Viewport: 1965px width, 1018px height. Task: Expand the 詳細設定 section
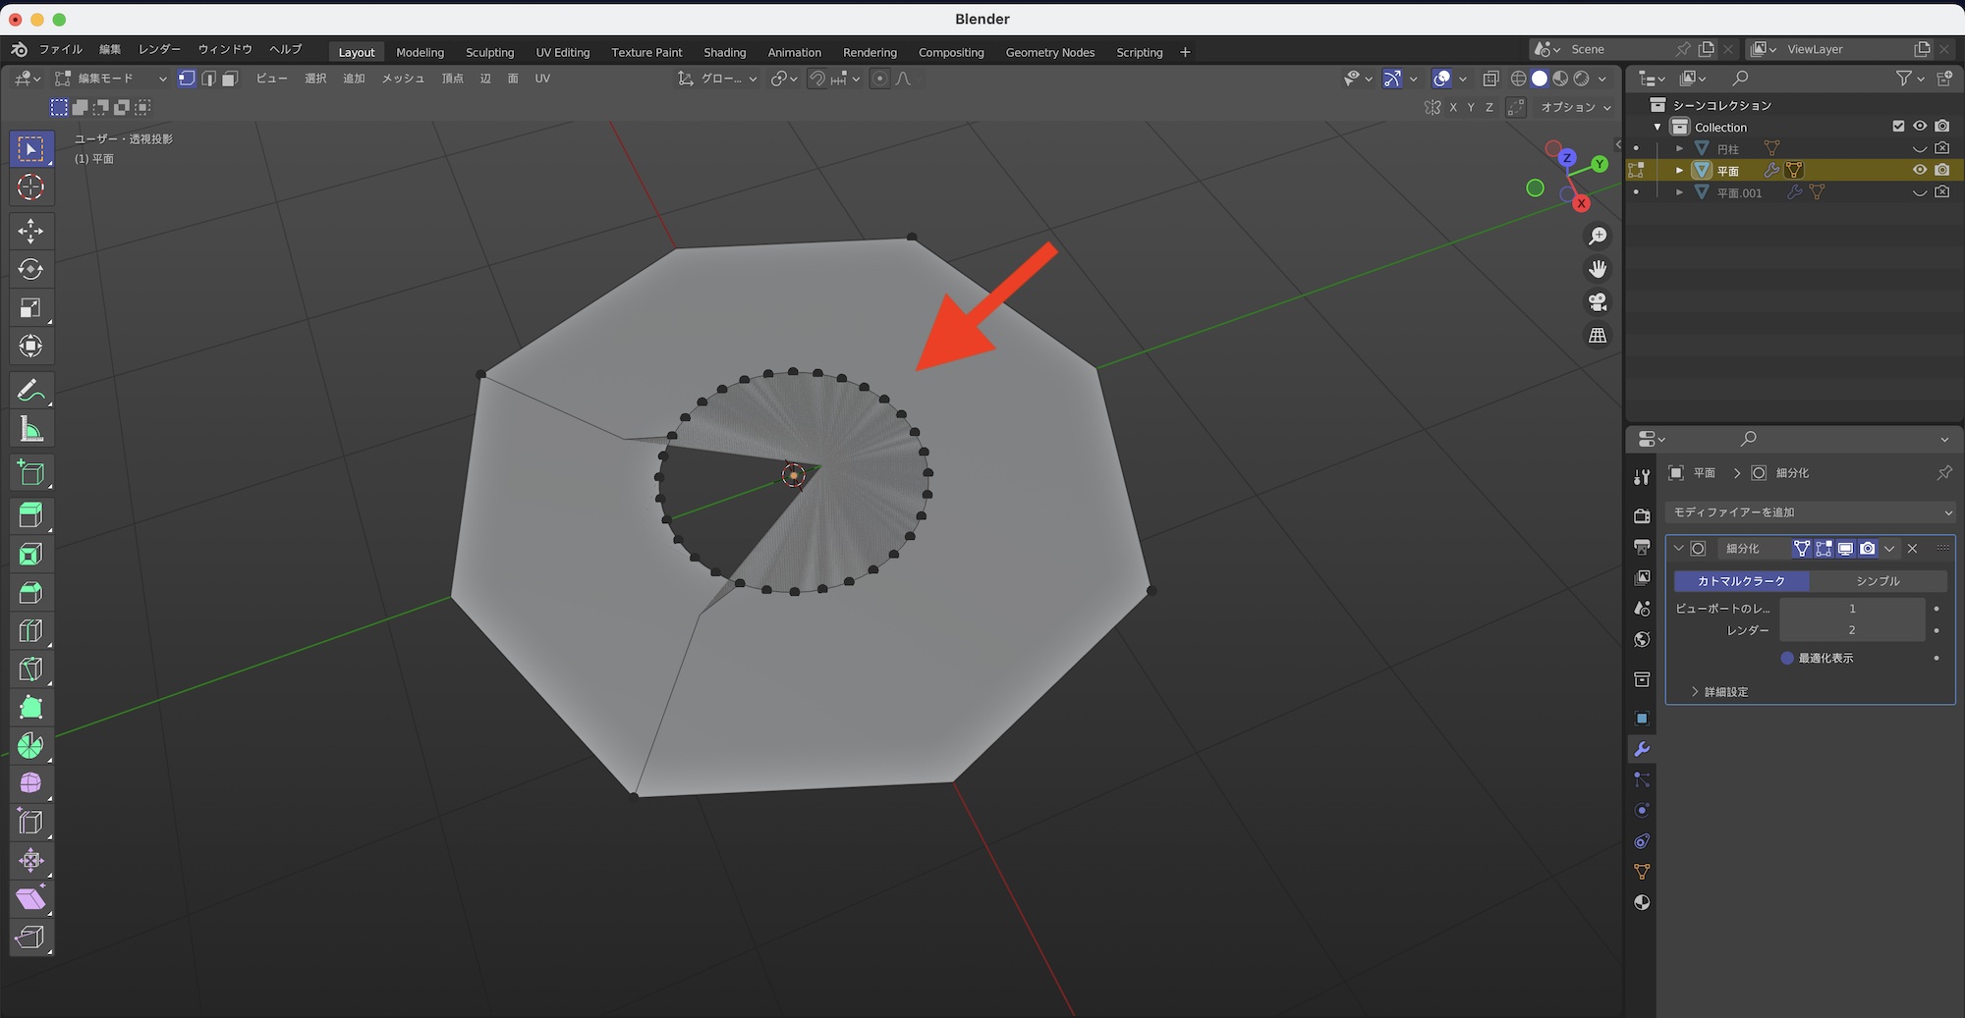pos(1695,692)
